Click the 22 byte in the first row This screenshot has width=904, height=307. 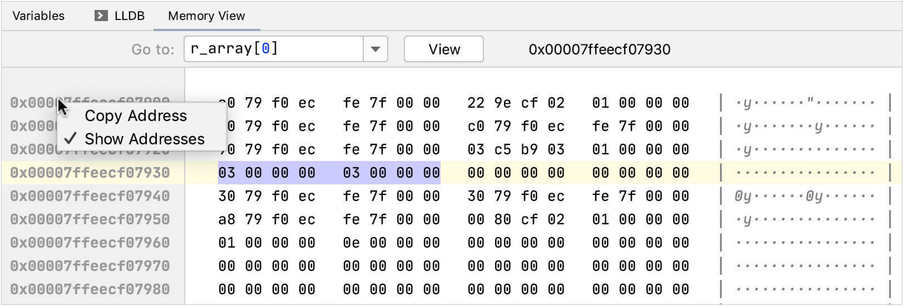coord(476,103)
